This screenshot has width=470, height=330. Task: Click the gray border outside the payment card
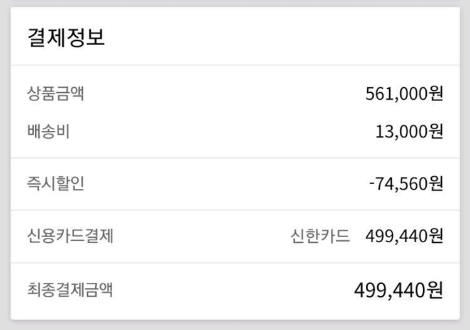(5, 165)
